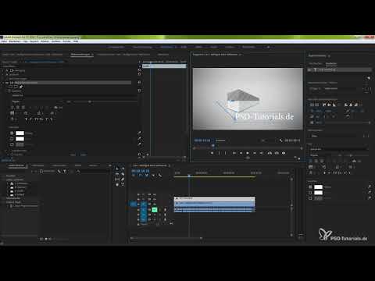
Task: Select the Pen tool in Tools panel
Action: 123,180
